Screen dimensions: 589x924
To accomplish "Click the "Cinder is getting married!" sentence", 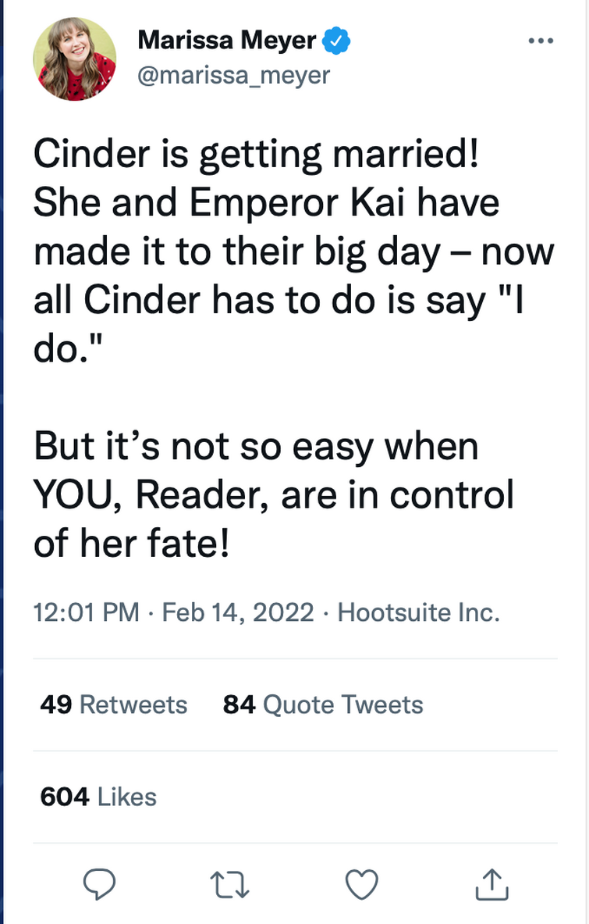I will pyautogui.click(x=255, y=155).
